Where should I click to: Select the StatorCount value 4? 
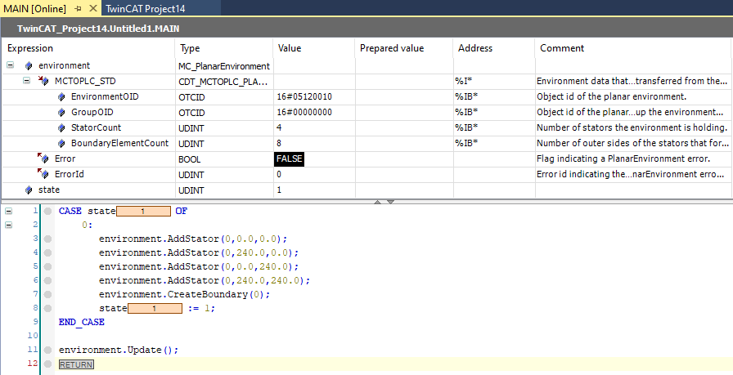pos(279,128)
